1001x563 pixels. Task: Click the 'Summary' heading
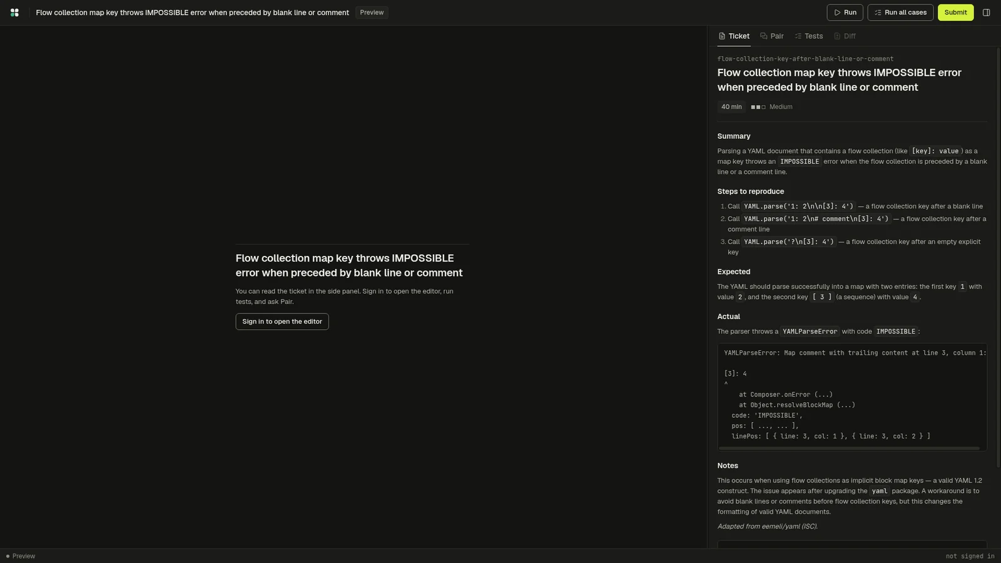point(734,136)
